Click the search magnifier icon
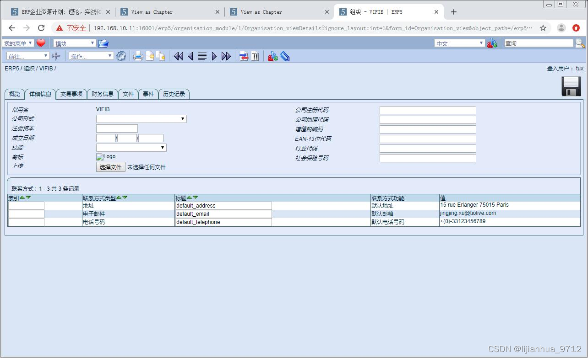The image size is (588, 358). [579, 43]
